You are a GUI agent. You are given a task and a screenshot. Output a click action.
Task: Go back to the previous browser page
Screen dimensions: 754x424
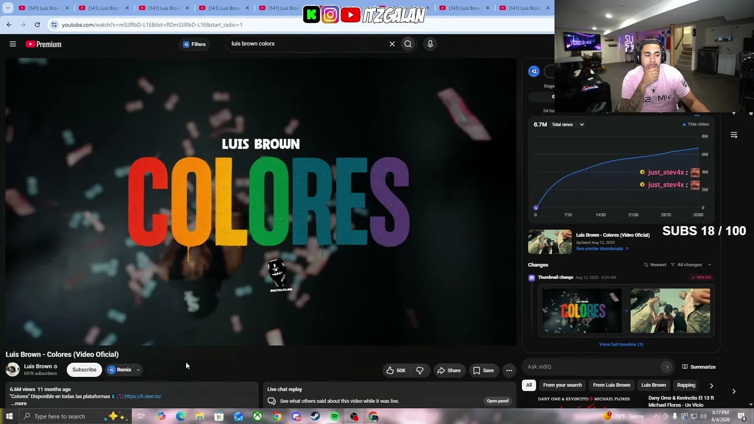pyautogui.click(x=9, y=25)
